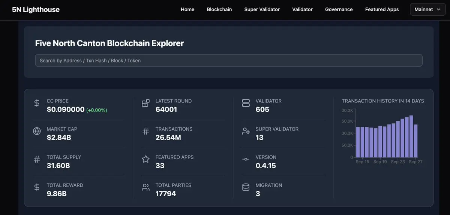Click the tallest bar in transaction chart
450x215 pixels.
(x=411, y=136)
